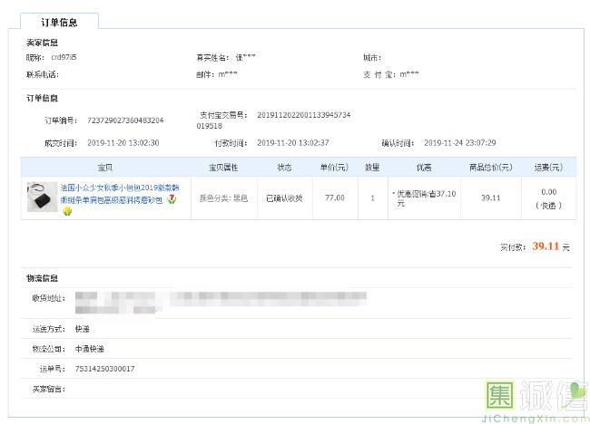Screen dimensions: 590x424
Task: Click the unit price 77.00 cell
Action: (335, 198)
